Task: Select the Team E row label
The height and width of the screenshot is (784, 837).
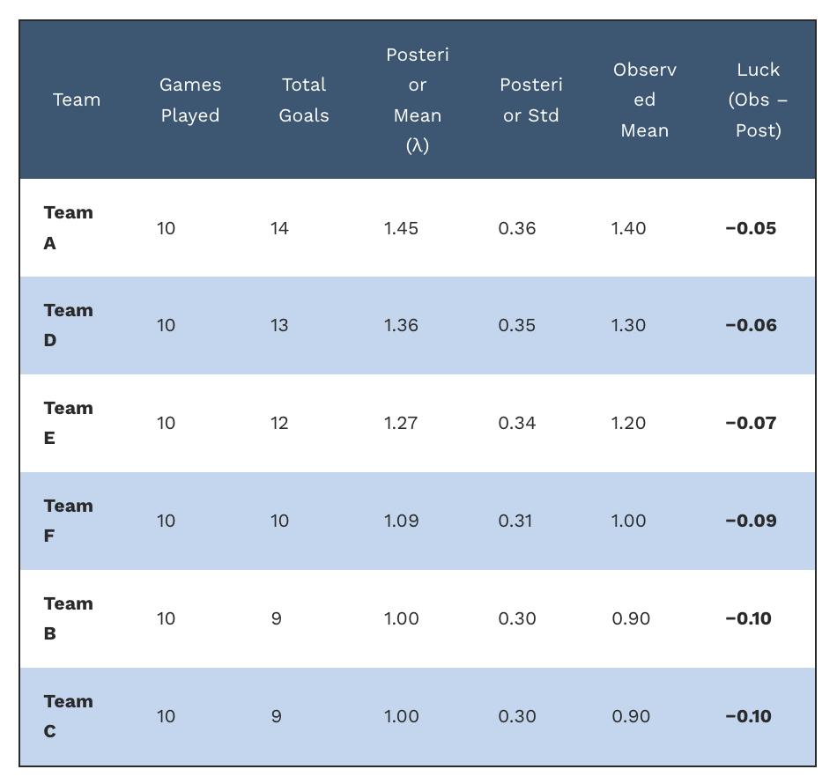Action: coord(69,423)
